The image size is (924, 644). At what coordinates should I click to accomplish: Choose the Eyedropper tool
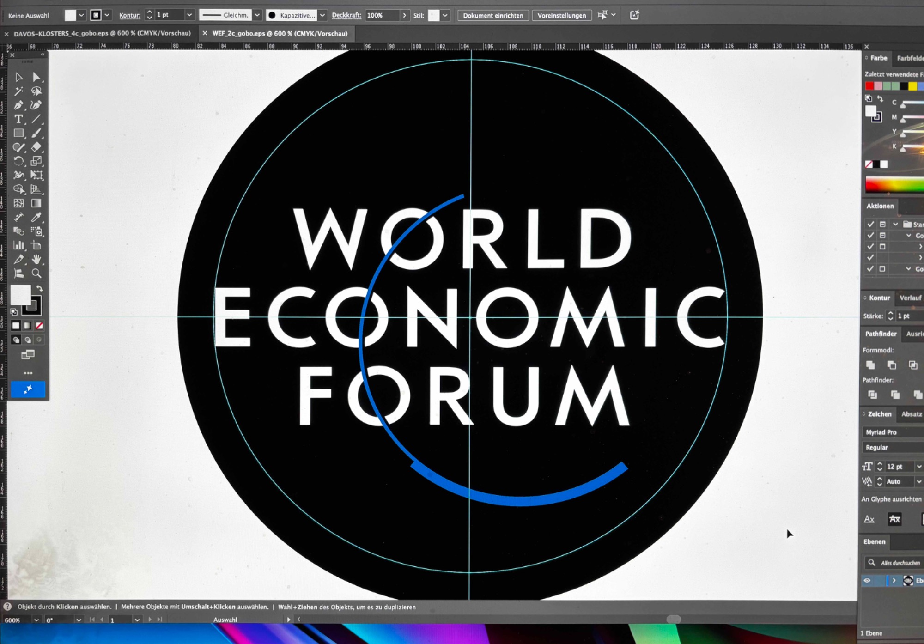point(36,217)
